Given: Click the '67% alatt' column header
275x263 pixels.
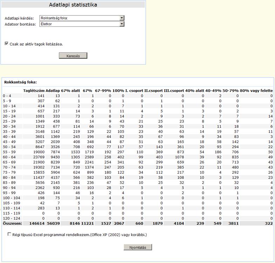Looking at the screenshot, I should (71, 91).
